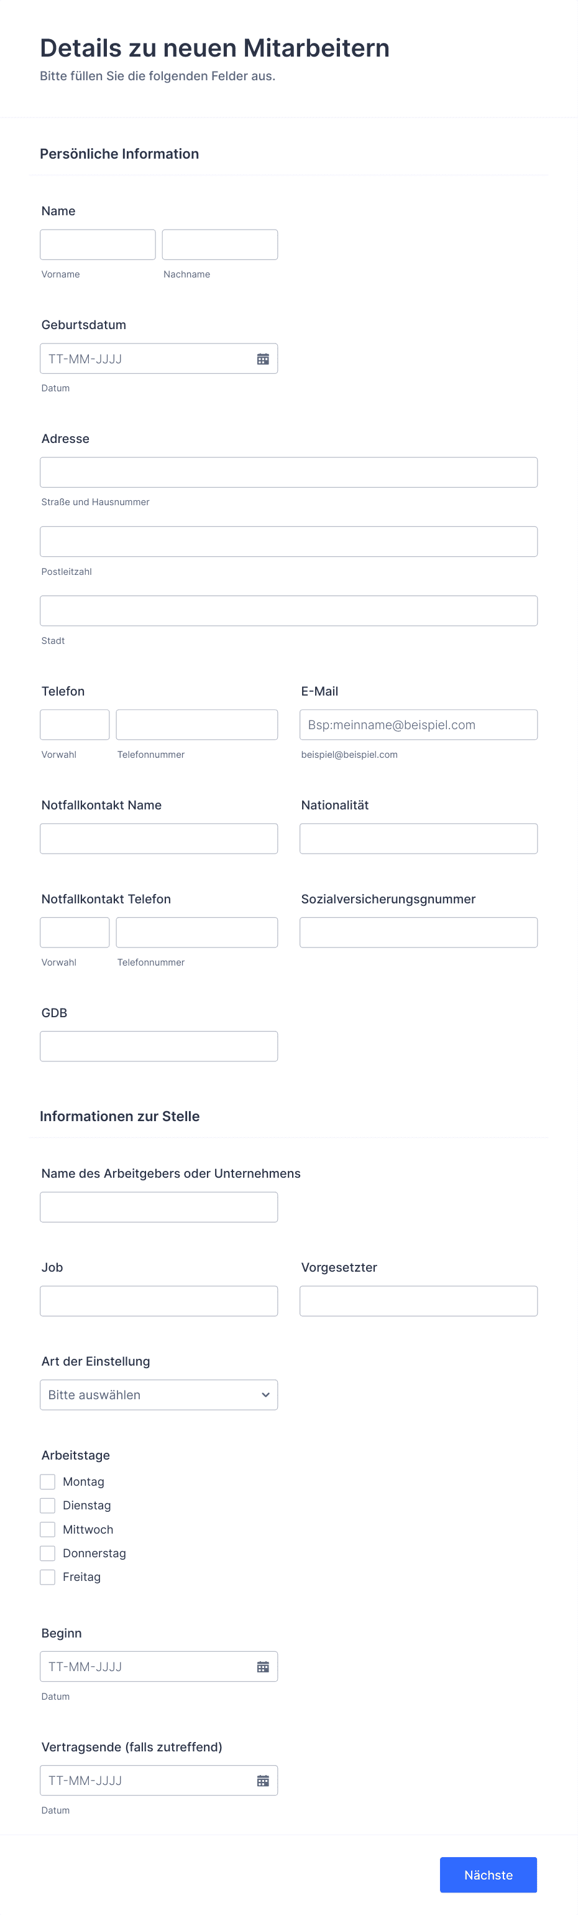The height and width of the screenshot is (1915, 578).
Task: Toggle the Freitag checkbox on
Action: (x=48, y=1577)
